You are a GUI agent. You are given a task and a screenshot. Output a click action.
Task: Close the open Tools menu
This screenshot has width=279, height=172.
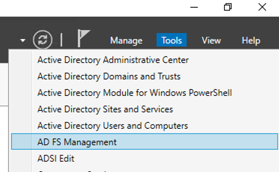(x=171, y=40)
